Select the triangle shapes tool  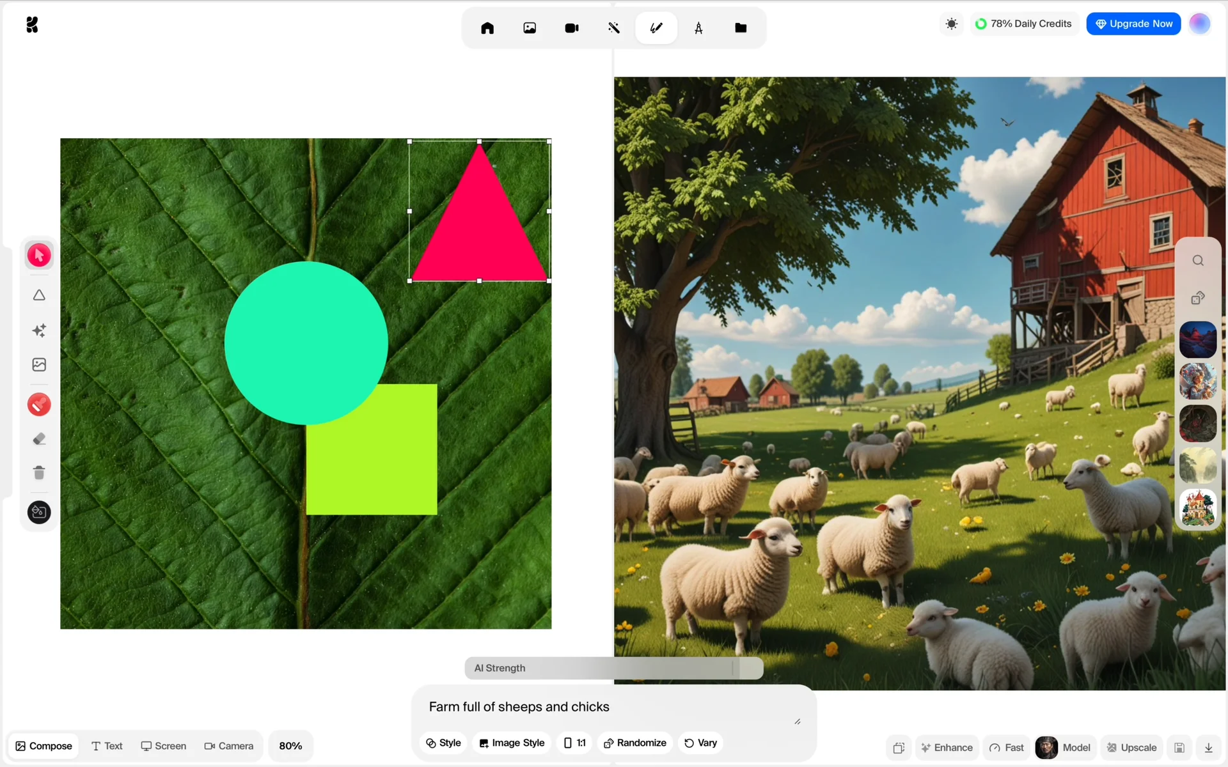[39, 295]
